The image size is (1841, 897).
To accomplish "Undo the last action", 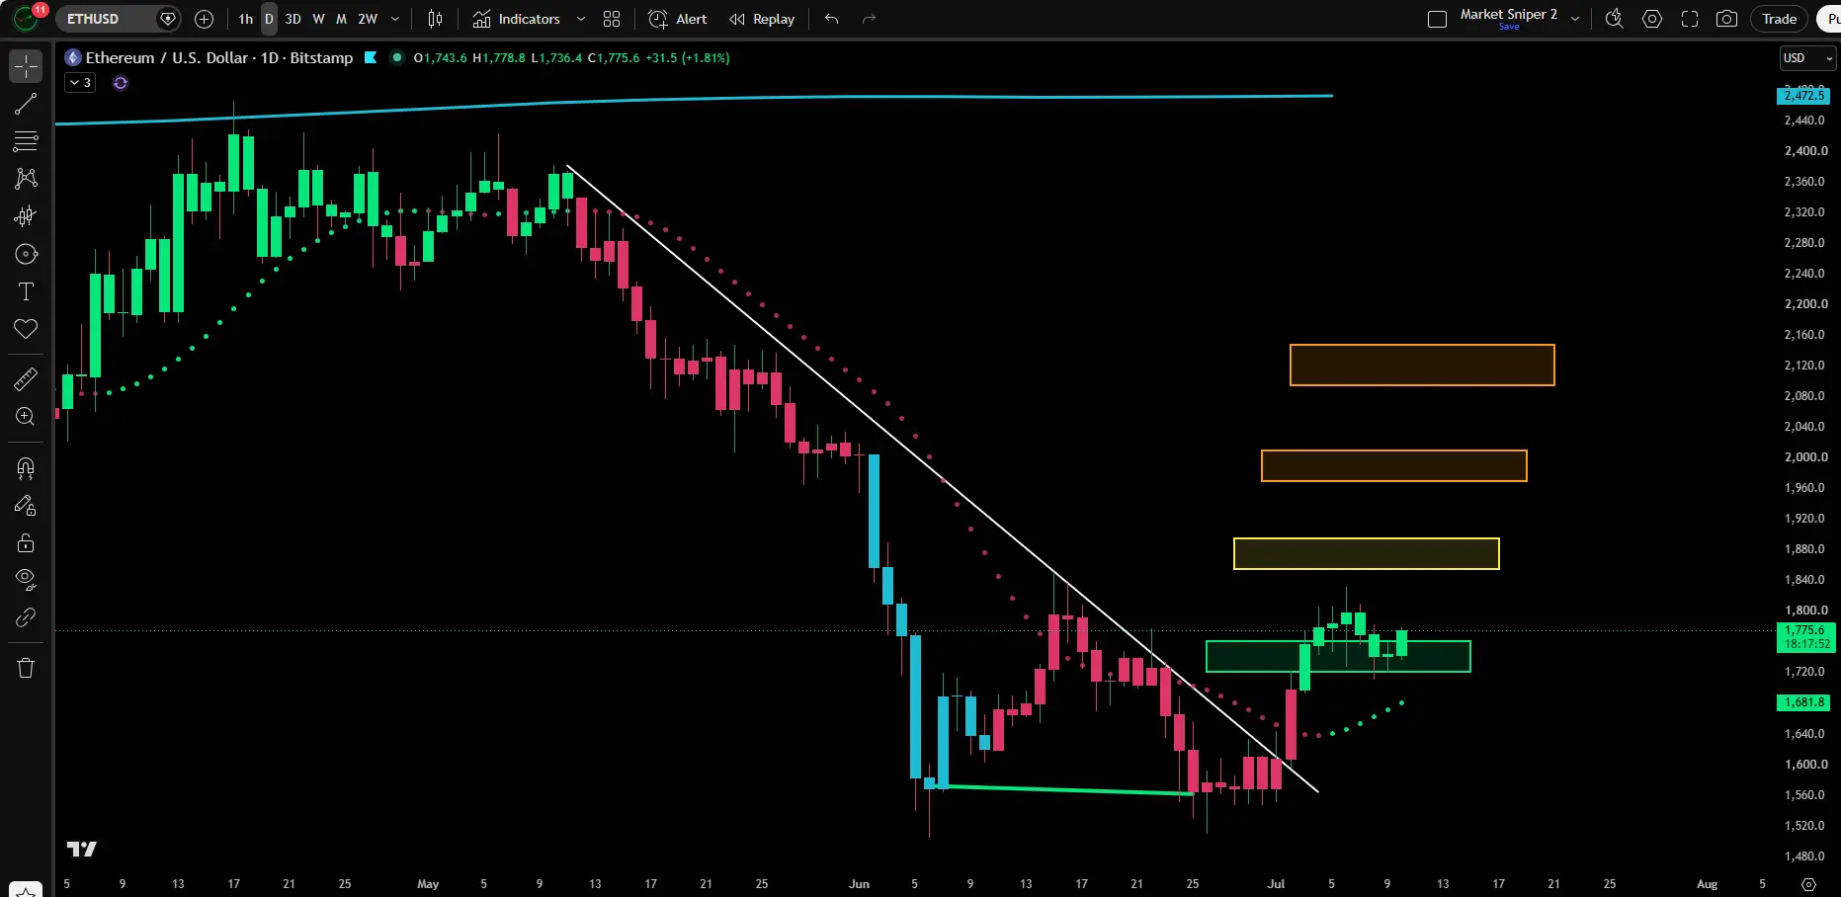I will click(832, 19).
